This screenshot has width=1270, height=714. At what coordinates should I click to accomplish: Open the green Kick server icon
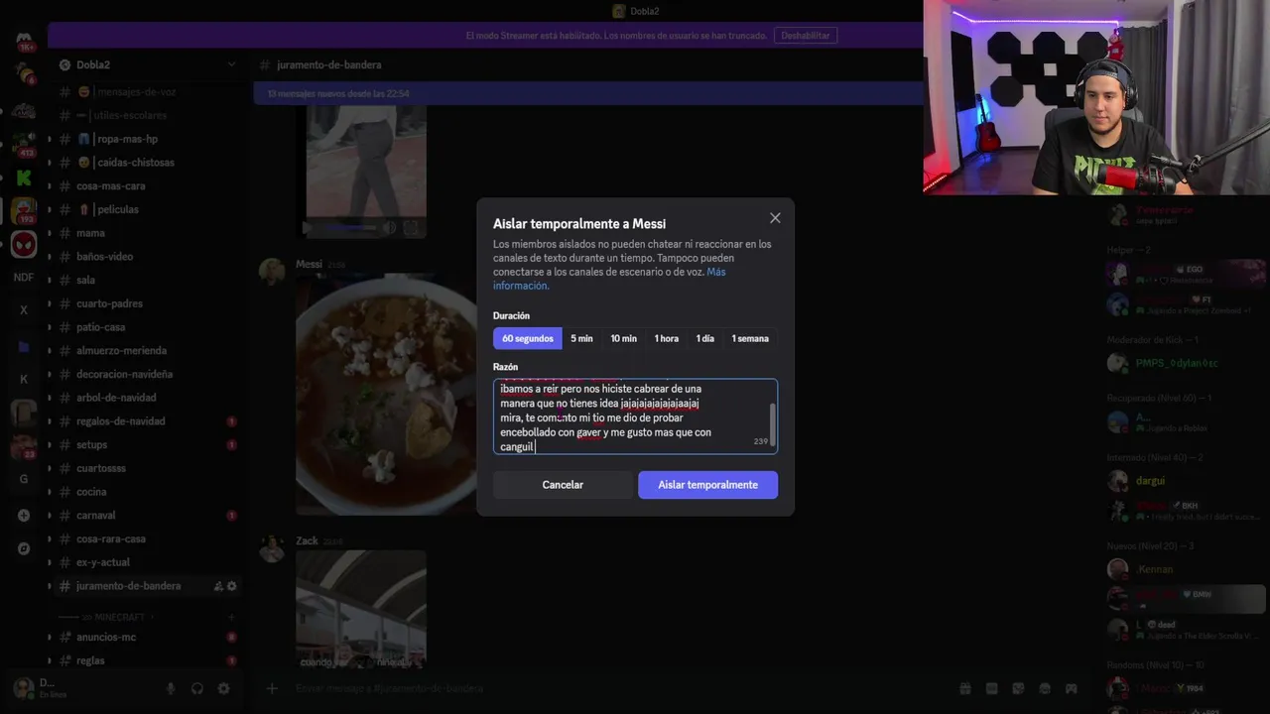click(x=24, y=178)
